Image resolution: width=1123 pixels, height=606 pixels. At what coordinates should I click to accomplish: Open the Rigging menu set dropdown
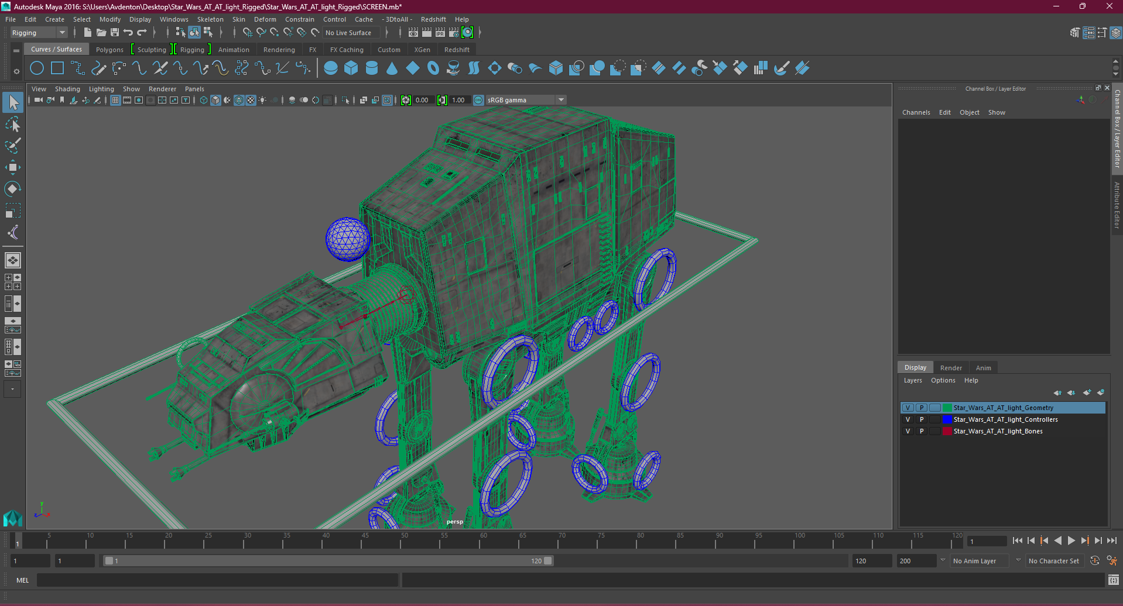coord(39,33)
